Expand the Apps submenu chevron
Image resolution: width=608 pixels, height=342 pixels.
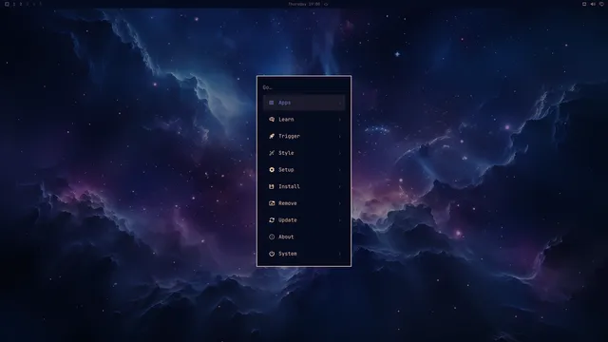point(340,104)
